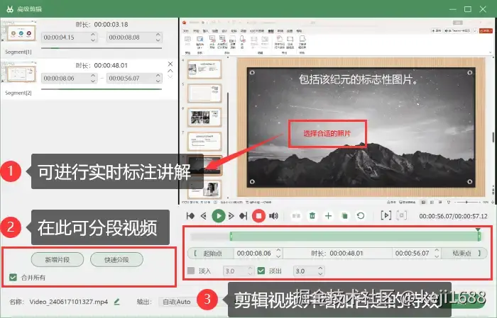The width and height of the screenshot is (497, 318).
Task: Click the Segment[2] label
Action: 18,93
